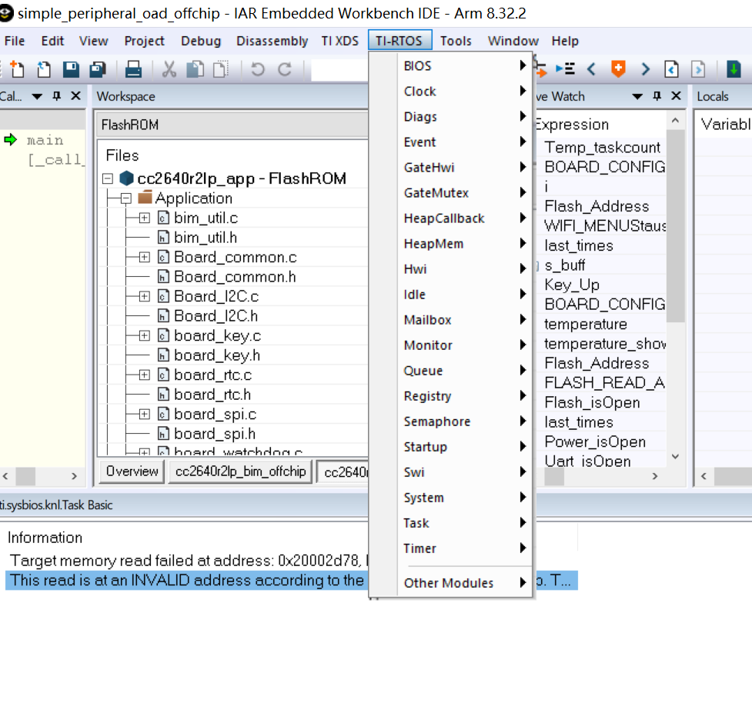Click the green Download and Debug icon
The image size is (752, 726).
pyautogui.click(x=734, y=69)
